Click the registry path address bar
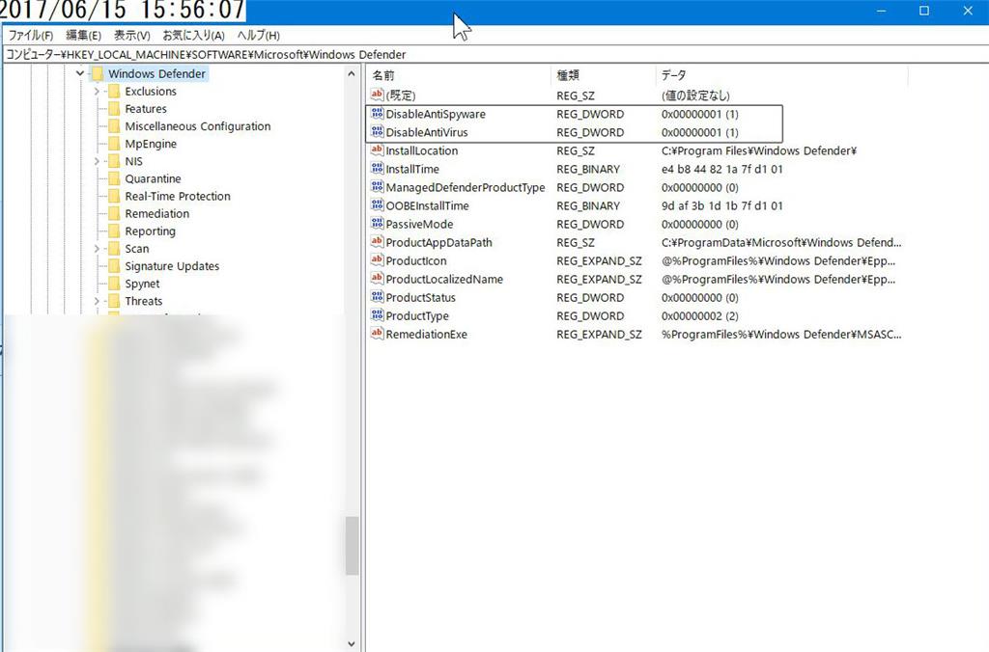 pyautogui.click(x=494, y=54)
